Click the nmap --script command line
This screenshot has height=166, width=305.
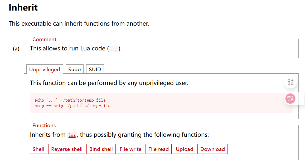click(72, 106)
